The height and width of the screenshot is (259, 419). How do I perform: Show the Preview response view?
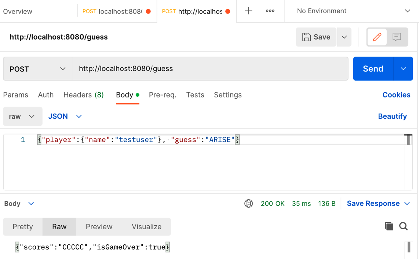99,226
